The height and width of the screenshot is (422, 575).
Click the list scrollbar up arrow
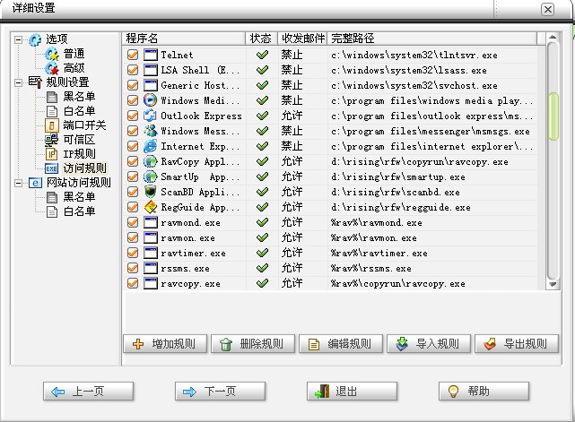tap(553, 37)
